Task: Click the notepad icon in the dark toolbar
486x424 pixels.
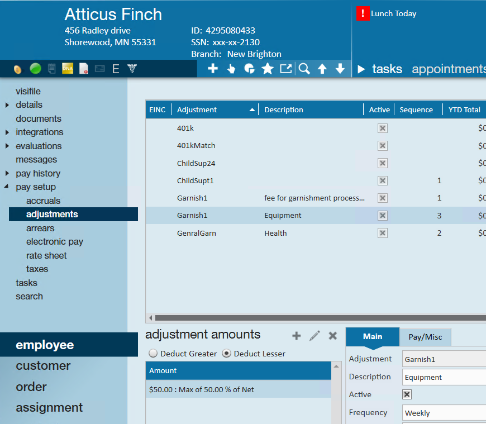Action: [x=52, y=69]
